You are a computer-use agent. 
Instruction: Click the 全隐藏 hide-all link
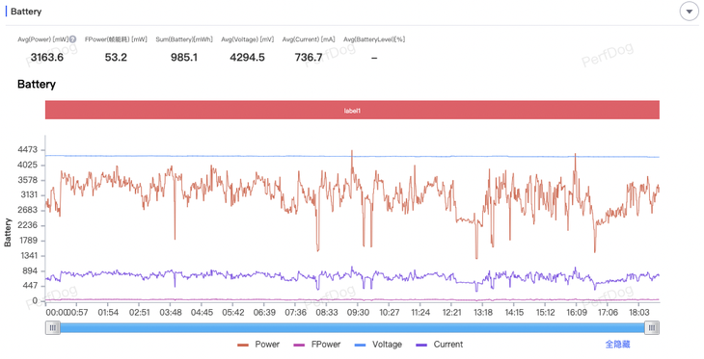pos(618,345)
